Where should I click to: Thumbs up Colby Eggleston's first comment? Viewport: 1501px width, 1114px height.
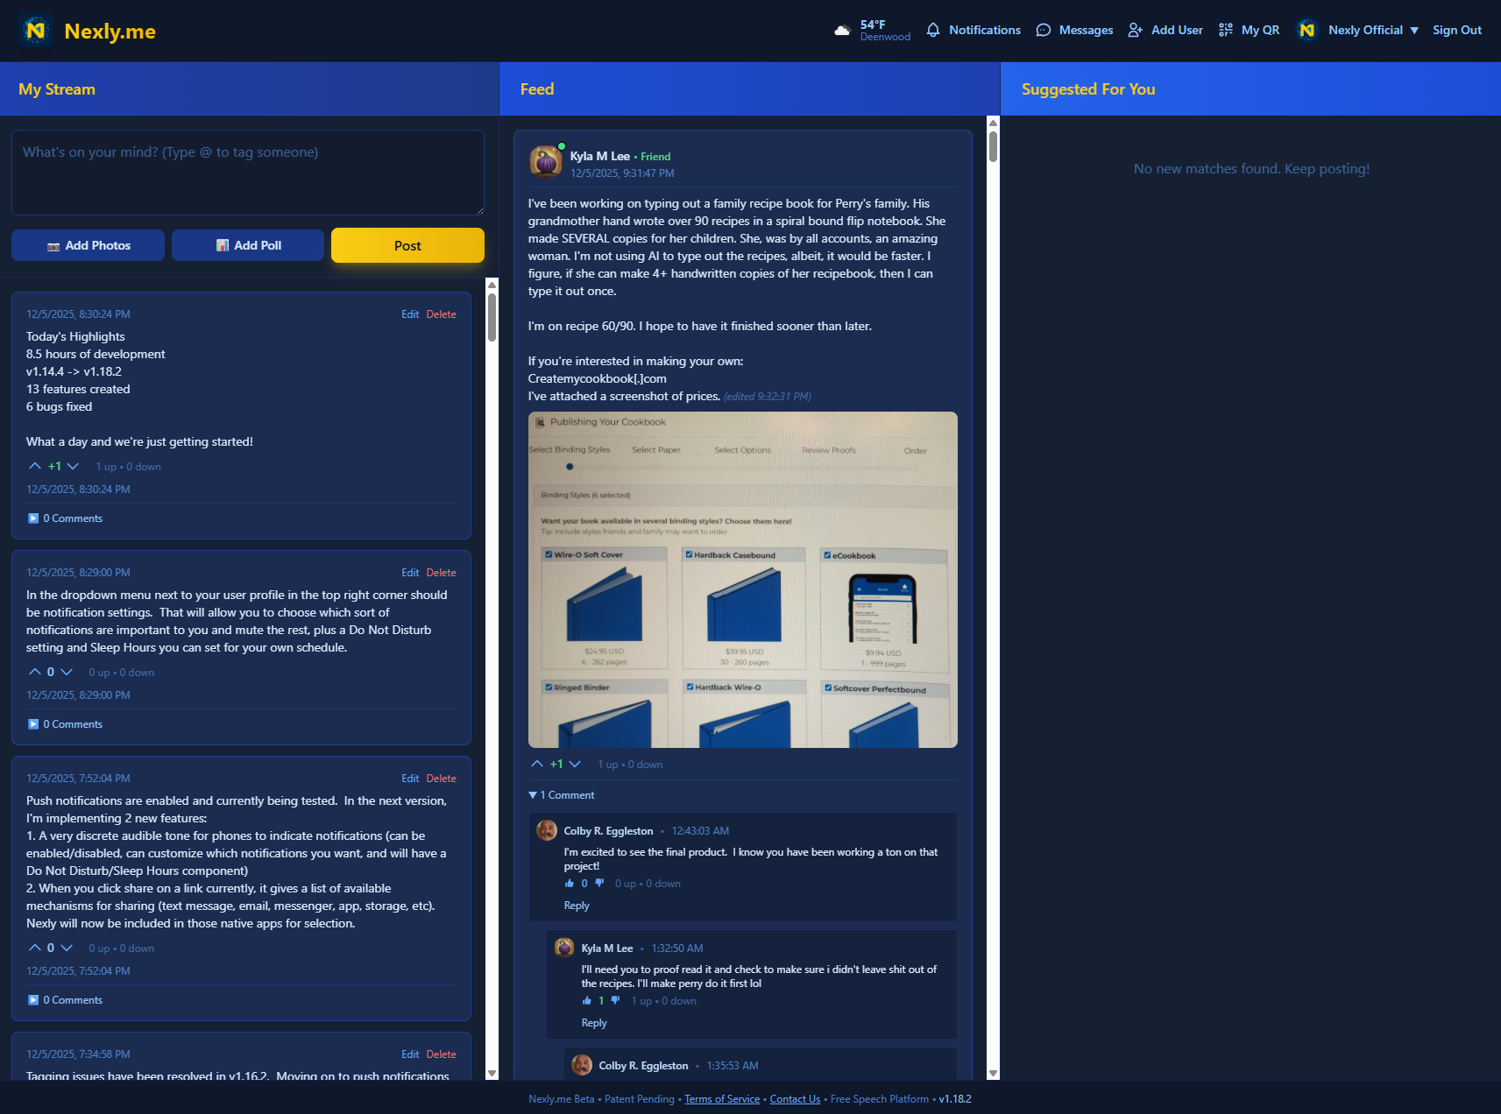[x=571, y=883]
